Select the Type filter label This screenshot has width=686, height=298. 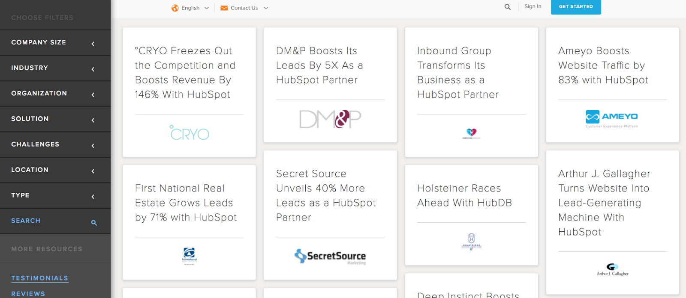tap(20, 195)
